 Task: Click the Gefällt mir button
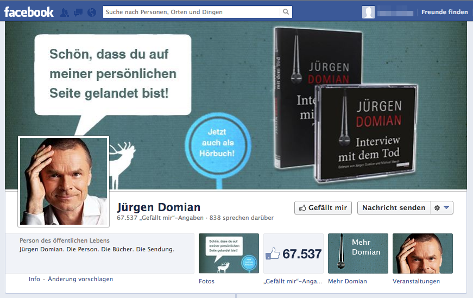click(323, 208)
